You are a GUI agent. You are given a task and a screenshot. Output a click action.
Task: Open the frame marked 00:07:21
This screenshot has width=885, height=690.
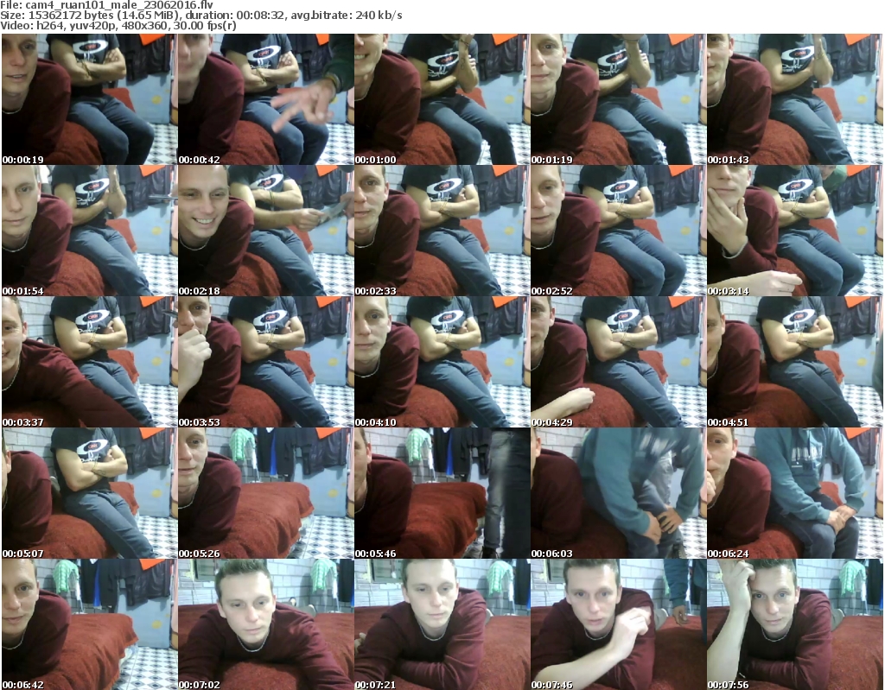coord(442,624)
